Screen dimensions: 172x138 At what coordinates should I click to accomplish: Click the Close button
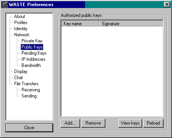(29, 128)
